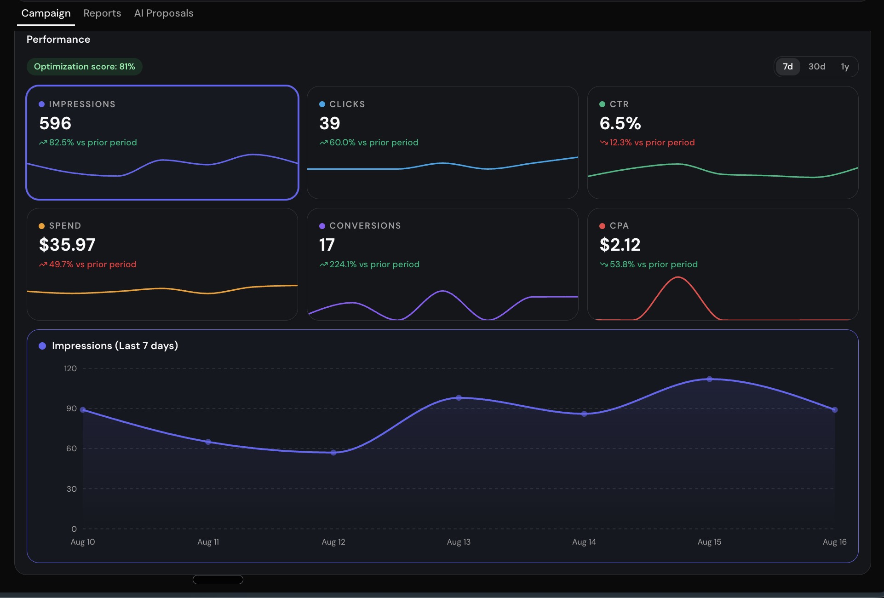Click the red upward trend icon under Spend
This screenshot has width=884, height=598.
tap(43, 264)
